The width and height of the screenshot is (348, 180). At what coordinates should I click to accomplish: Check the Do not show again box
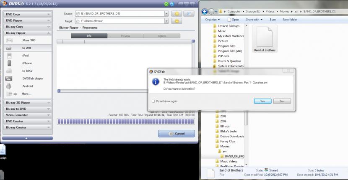click(153, 101)
